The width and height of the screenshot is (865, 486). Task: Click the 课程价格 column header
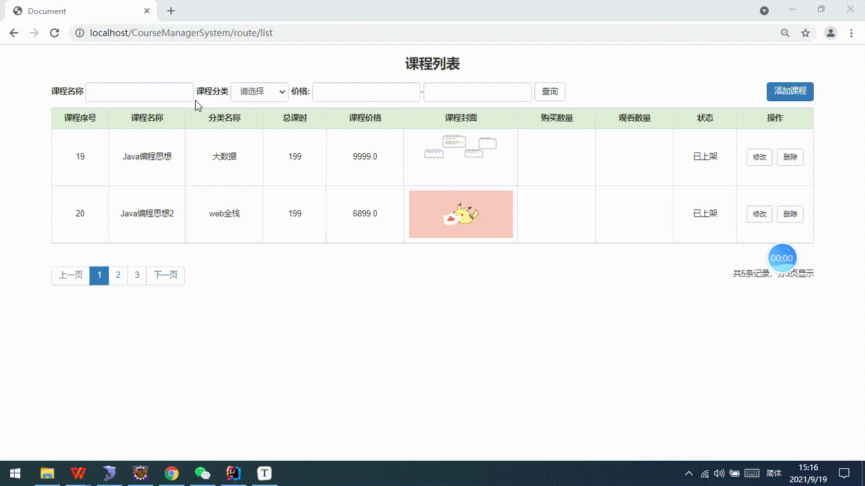tap(365, 118)
